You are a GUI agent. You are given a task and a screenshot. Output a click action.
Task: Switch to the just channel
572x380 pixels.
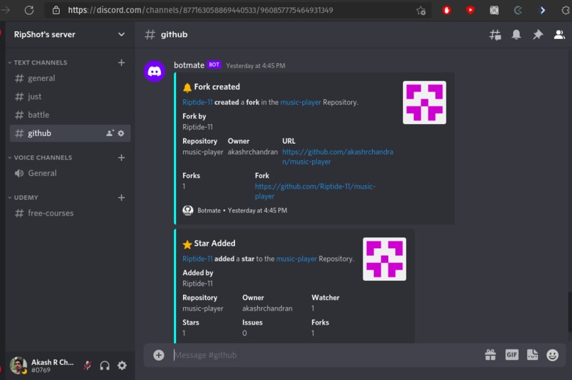click(70, 96)
